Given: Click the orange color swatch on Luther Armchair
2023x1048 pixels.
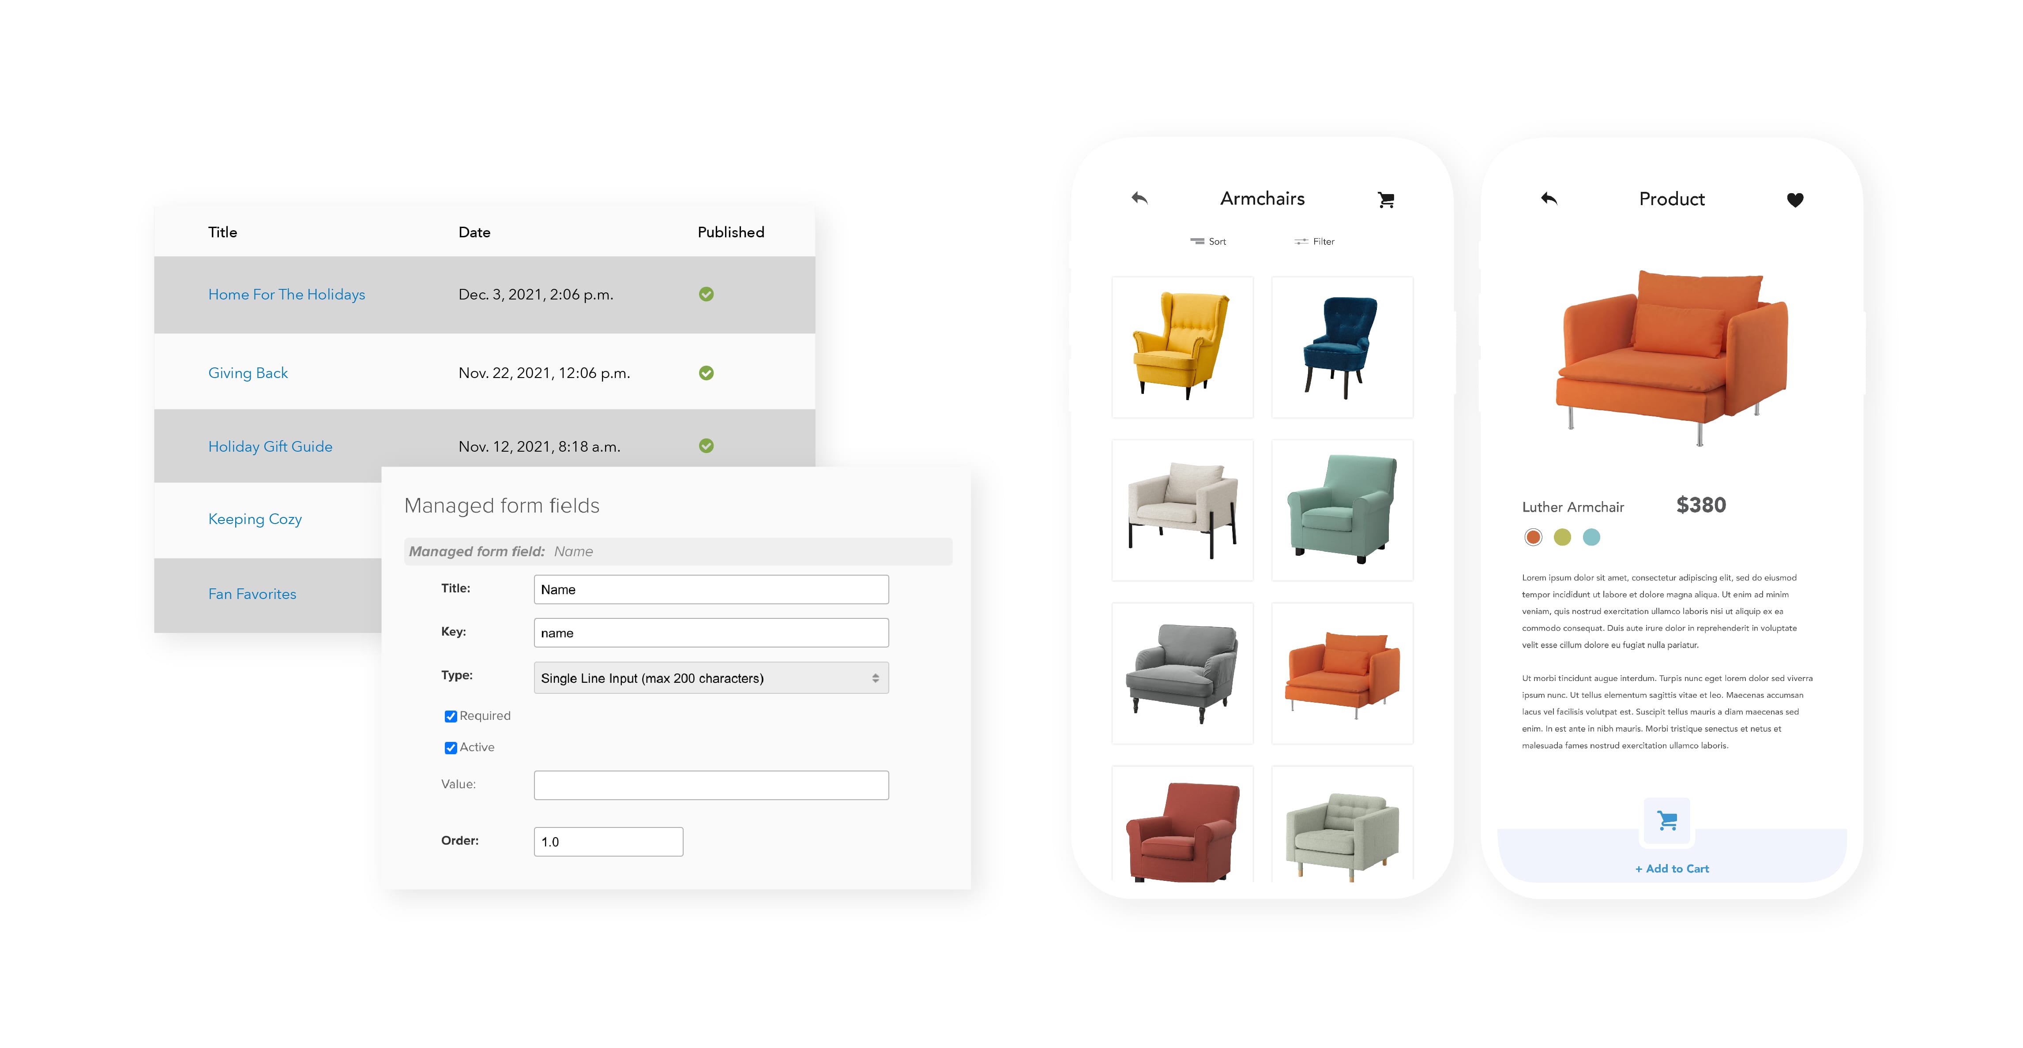Looking at the screenshot, I should tap(1530, 536).
